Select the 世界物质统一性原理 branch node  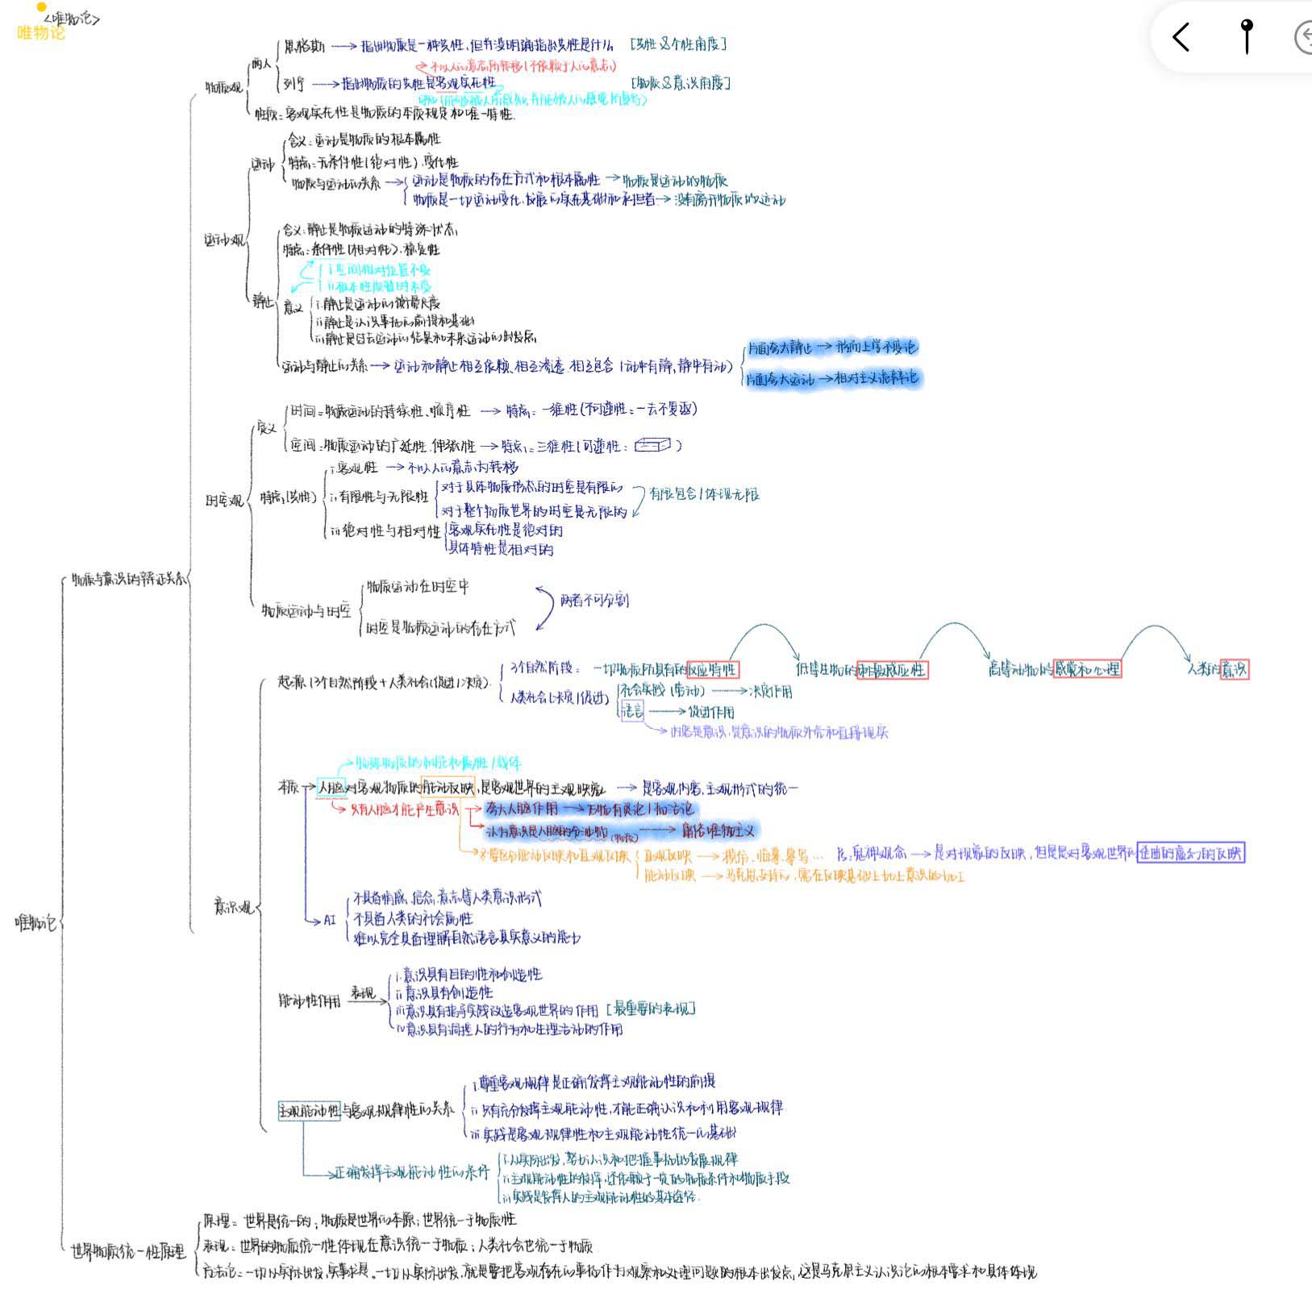point(128,1251)
